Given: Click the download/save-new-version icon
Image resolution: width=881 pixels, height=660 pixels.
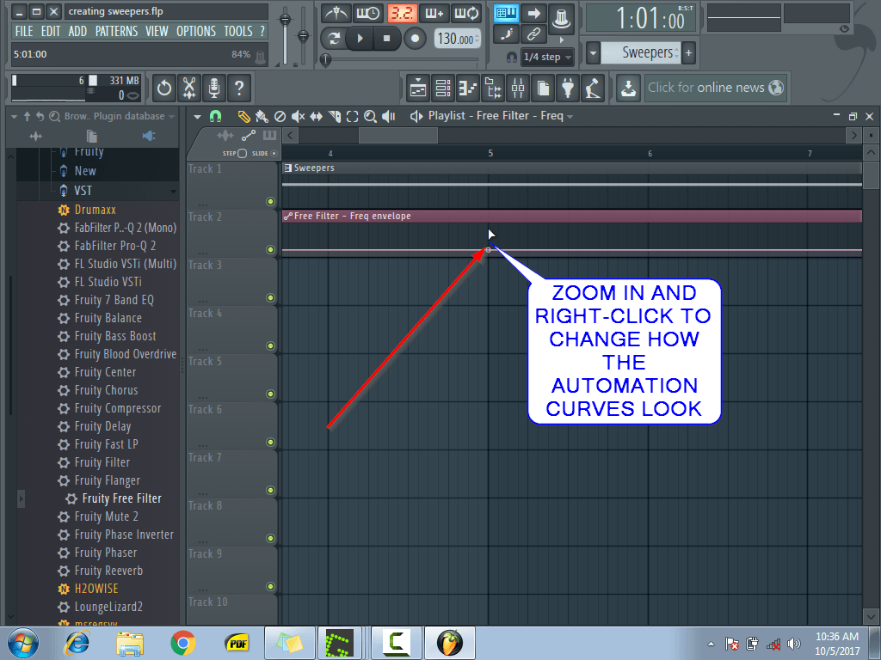Looking at the screenshot, I should tap(628, 89).
